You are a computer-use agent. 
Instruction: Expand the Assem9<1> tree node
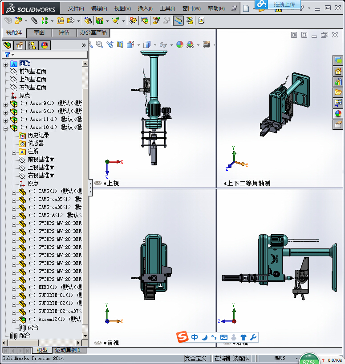pyautogui.click(x=6, y=104)
